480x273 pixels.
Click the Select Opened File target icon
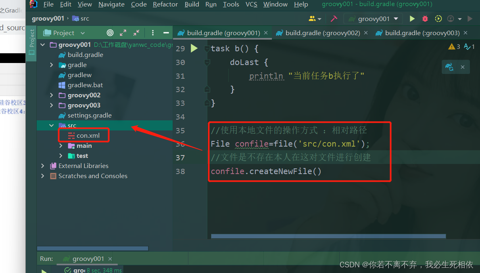[x=110, y=33]
